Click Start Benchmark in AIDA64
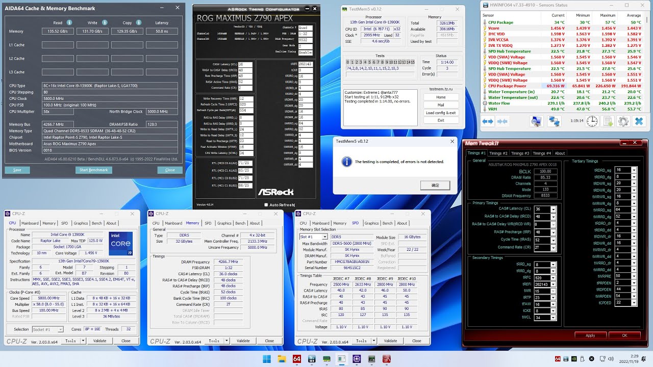 coord(94,170)
